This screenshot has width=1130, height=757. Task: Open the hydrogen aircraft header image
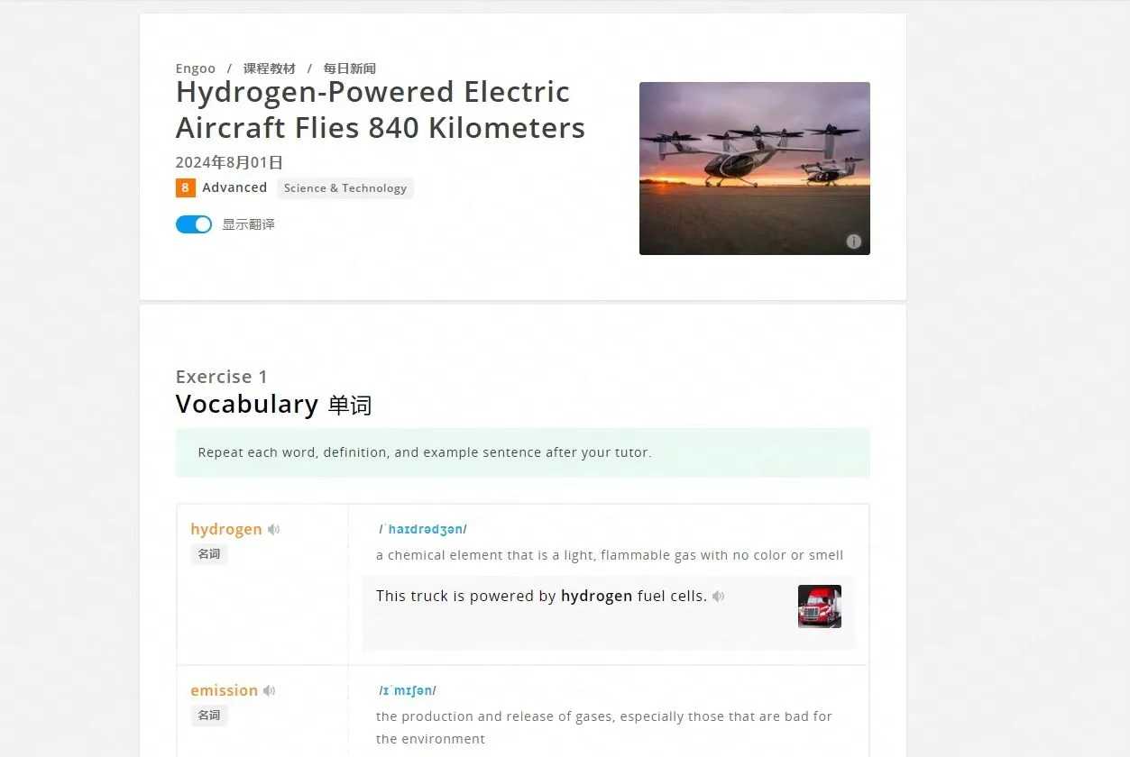755,169
